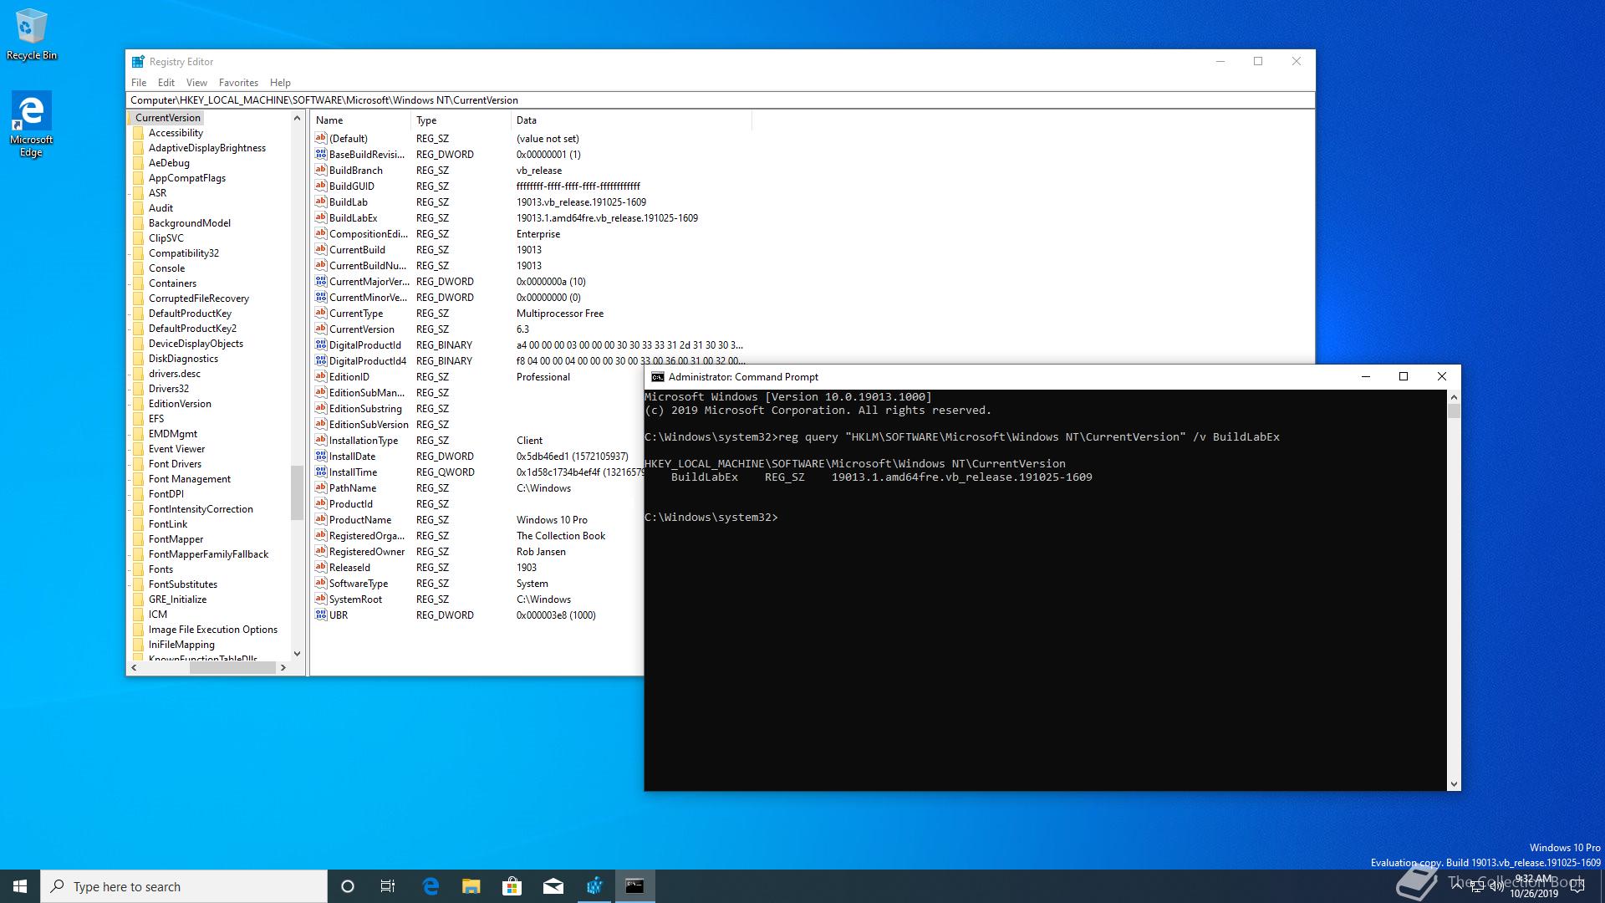This screenshot has height=903, width=1605.
Task: Click the tree pane scroll down arrow
Action: click(x=297, y=654)
